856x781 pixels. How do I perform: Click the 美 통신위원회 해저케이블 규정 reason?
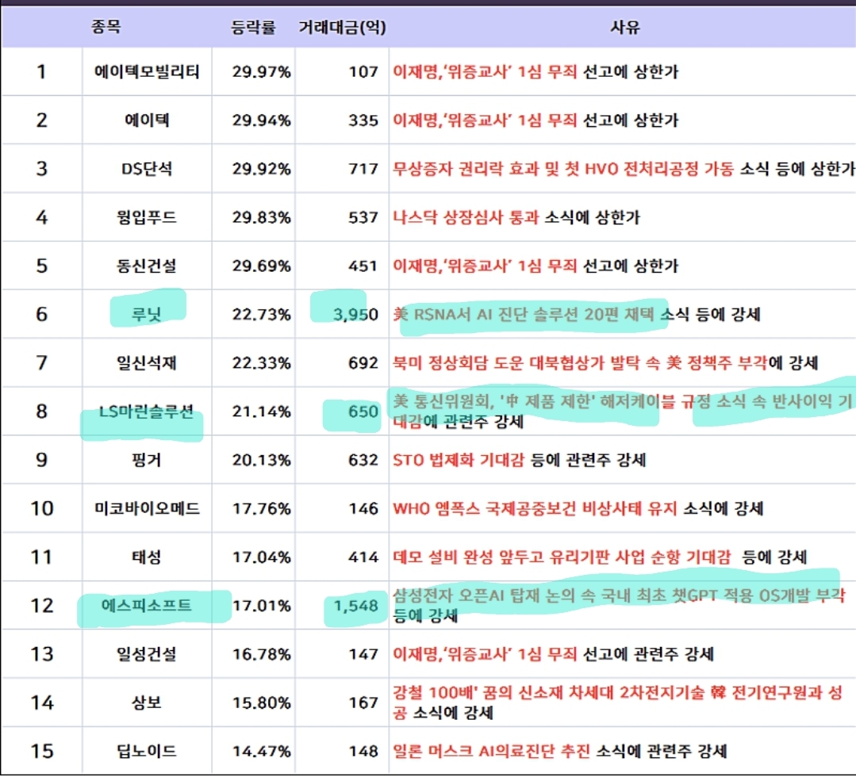622,411
